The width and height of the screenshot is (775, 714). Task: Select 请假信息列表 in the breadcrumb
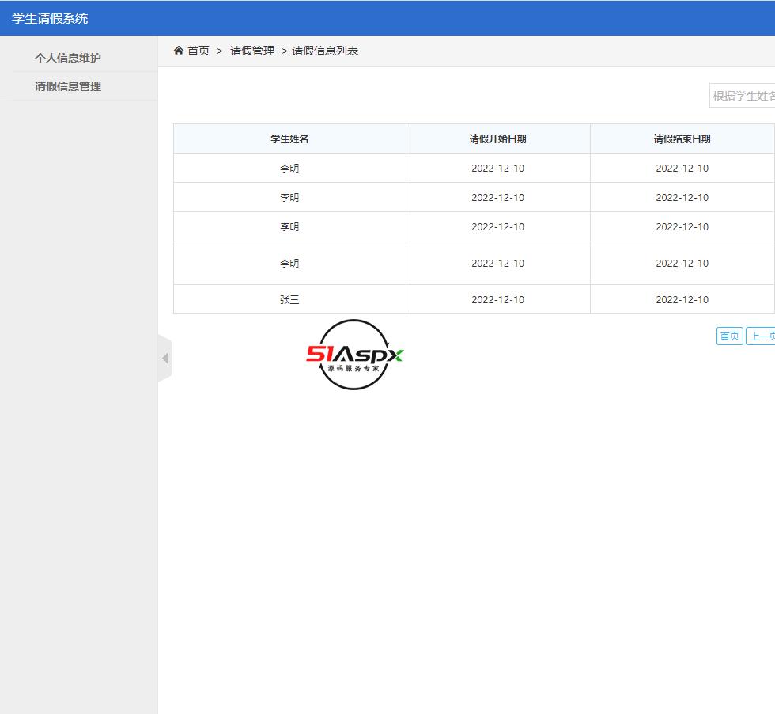[325, 51]
